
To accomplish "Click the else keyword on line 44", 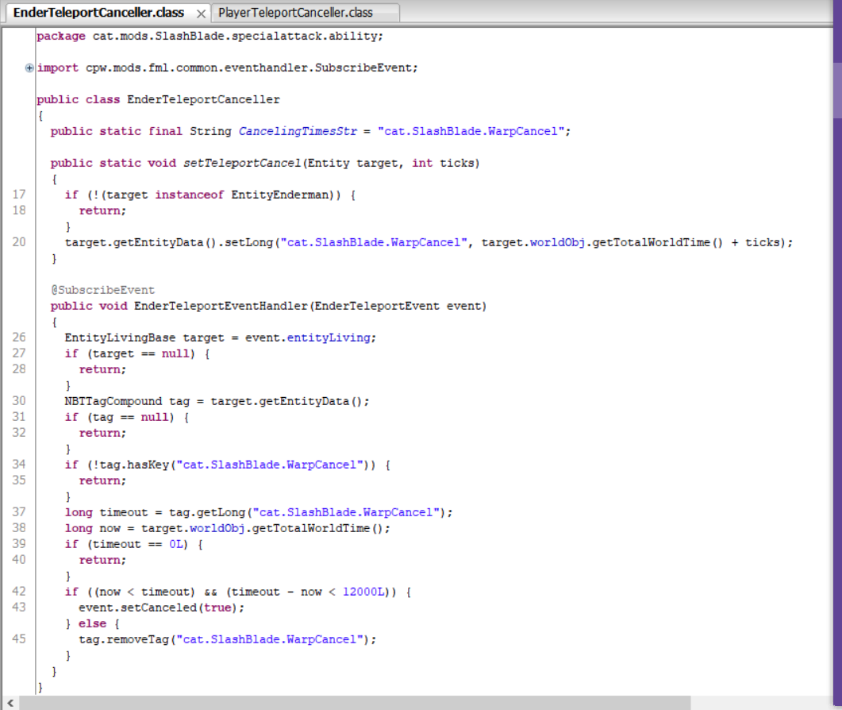I will tap(92, 623).
